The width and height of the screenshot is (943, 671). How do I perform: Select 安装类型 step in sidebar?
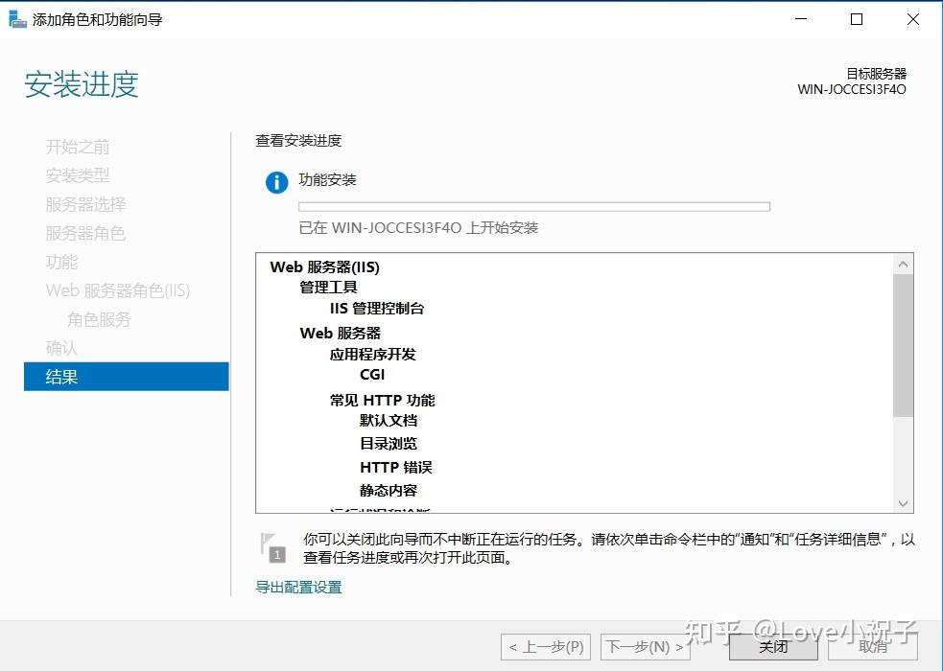[x=78, y=175]
